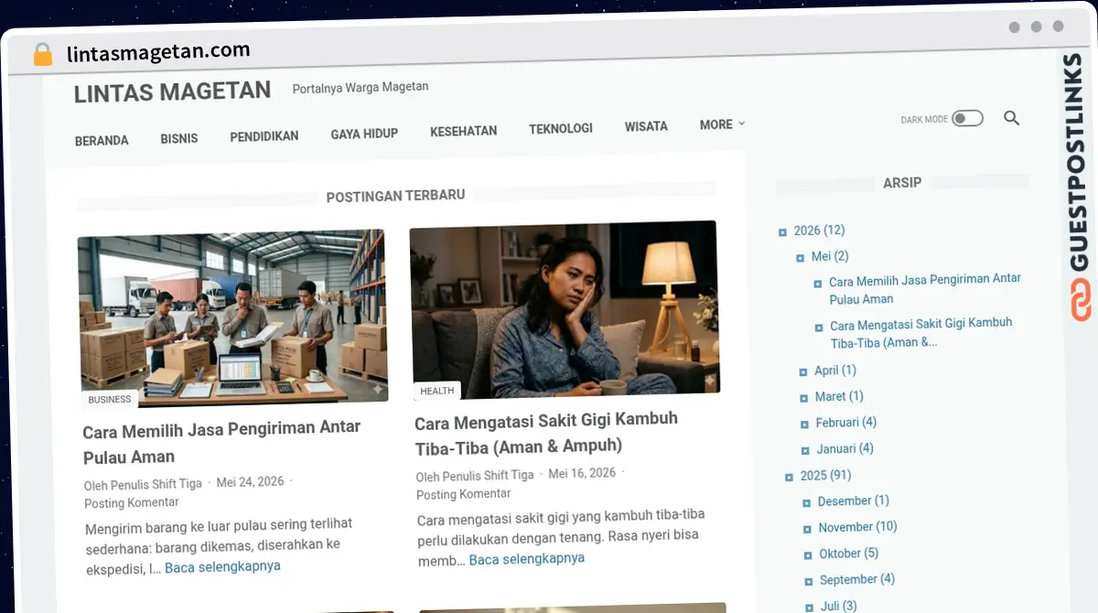Click the HEALTH category label
This screenshot has width=1098, height=613.
[x=437, y=391]
